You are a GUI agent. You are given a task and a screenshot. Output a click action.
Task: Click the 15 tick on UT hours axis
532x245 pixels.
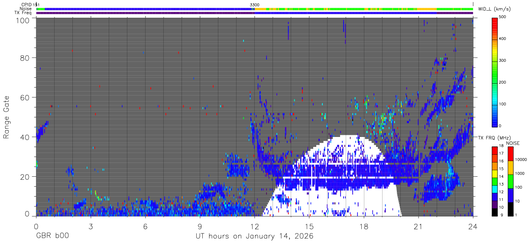309,226
